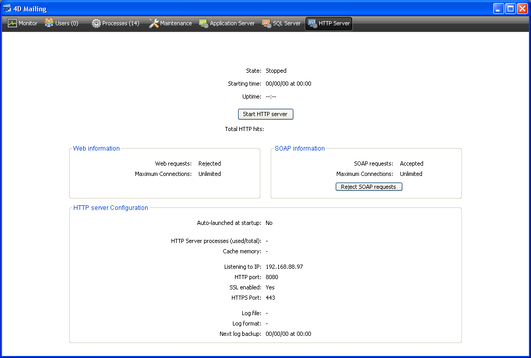Screen dimensions: 531x358
Task: Click the 'Listening to IP:' label
Action: click(x=242, y=267)
